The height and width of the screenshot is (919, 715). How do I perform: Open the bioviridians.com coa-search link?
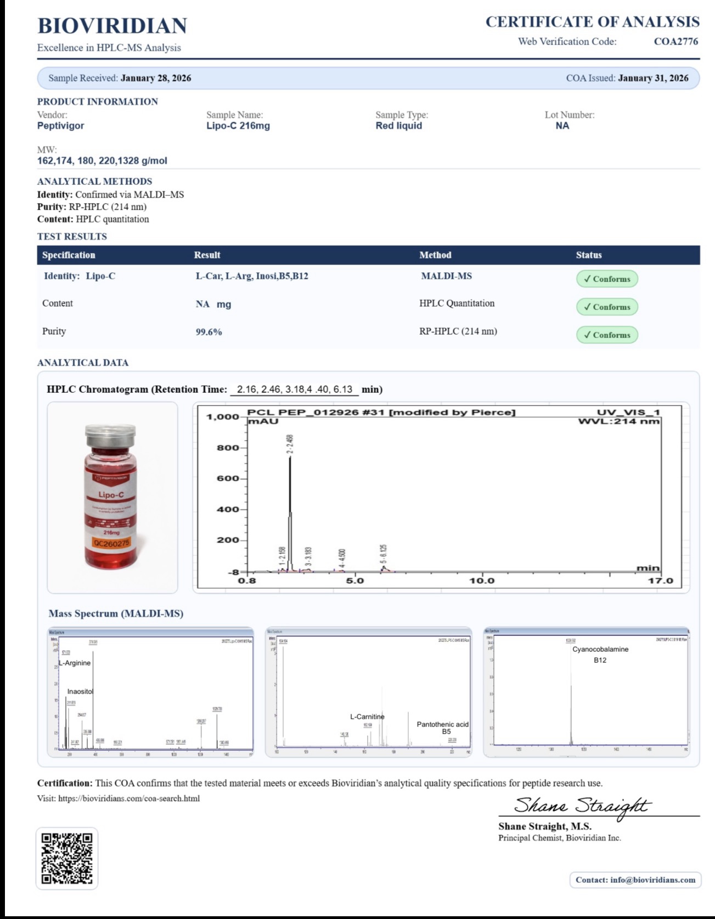pyautogui.click(x=129, y=798)
